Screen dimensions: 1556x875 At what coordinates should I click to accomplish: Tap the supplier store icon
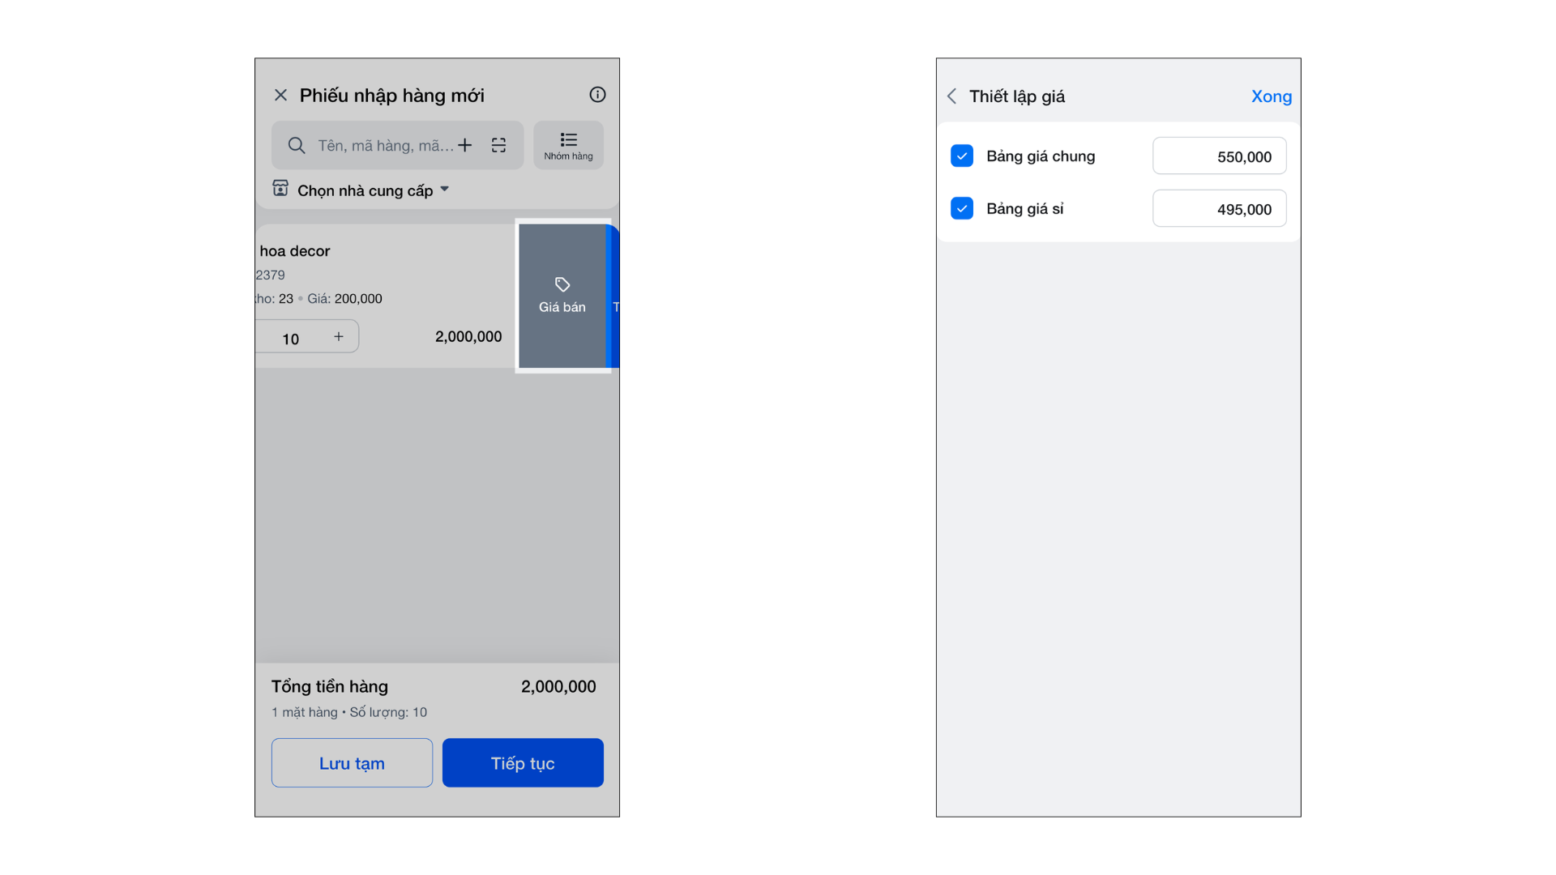[280, 189]
